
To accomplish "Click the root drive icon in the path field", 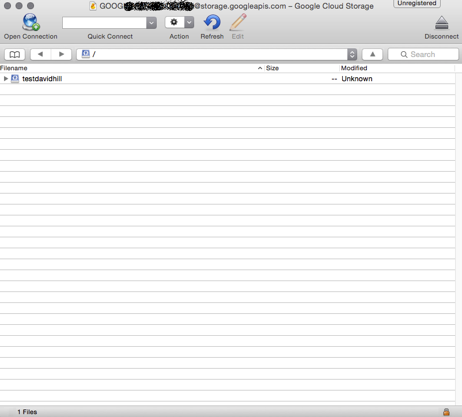I will point(86,54).
